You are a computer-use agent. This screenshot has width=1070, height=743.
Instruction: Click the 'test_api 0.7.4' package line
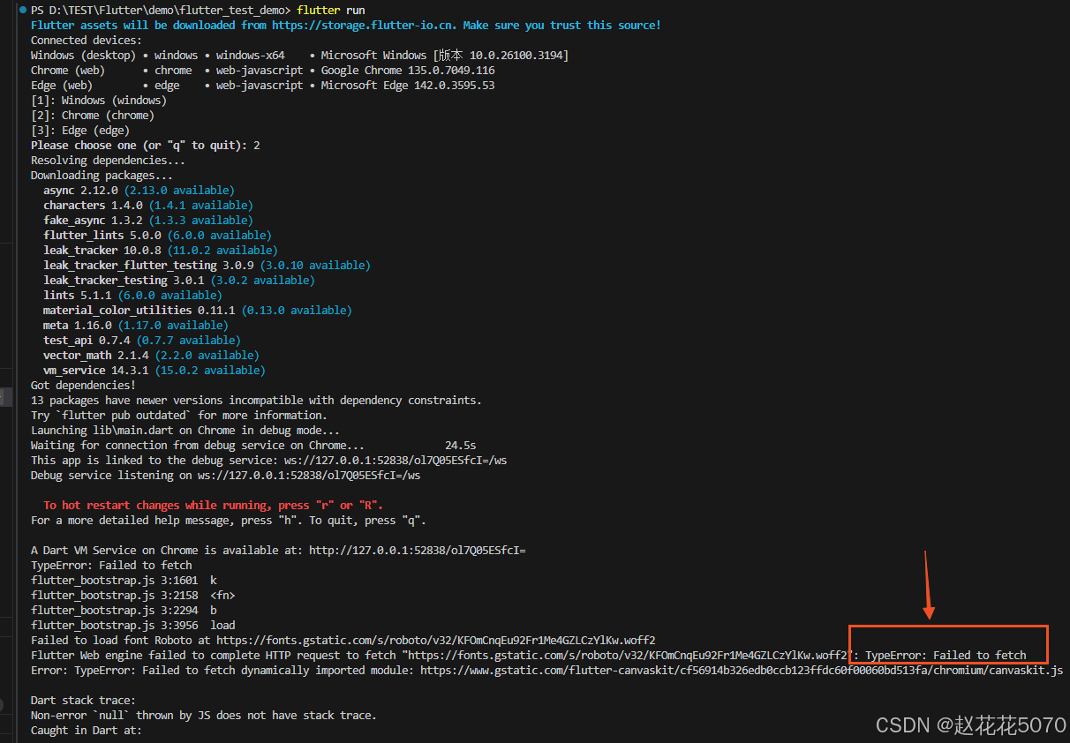tap(141, 340)
